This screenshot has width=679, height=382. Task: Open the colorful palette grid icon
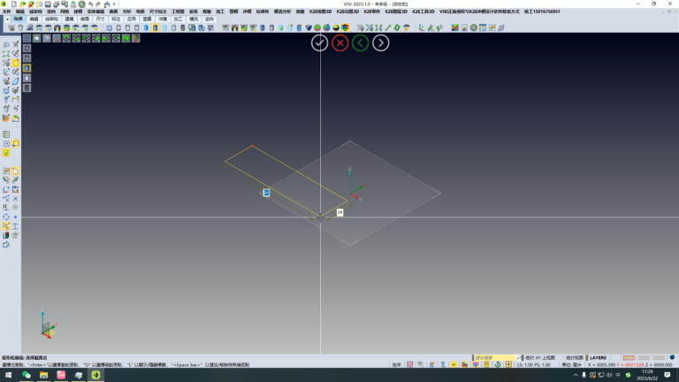pos(455,27)
